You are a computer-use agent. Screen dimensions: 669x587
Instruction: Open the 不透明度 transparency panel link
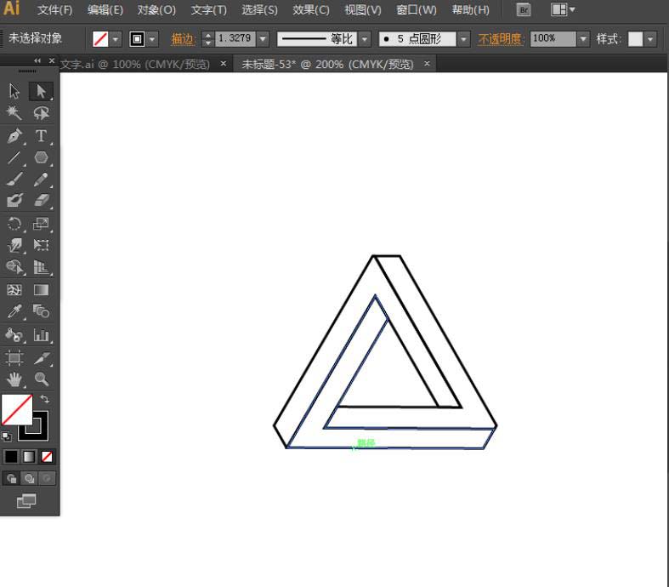501,39
